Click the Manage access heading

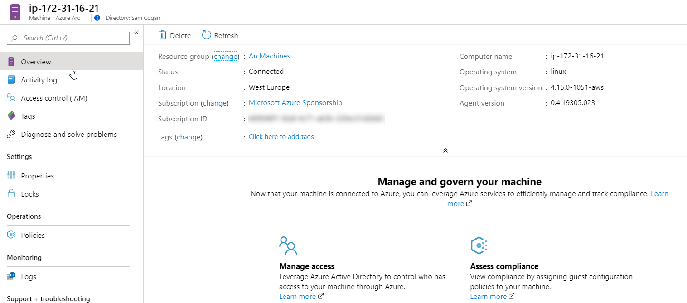coord(307,266)
